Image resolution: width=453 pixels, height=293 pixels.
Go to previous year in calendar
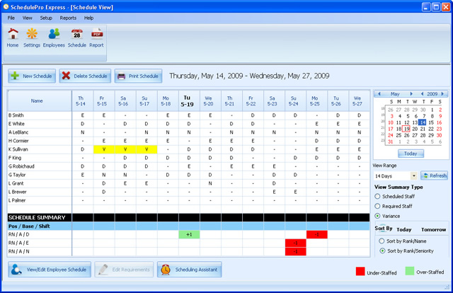(423, 94)
